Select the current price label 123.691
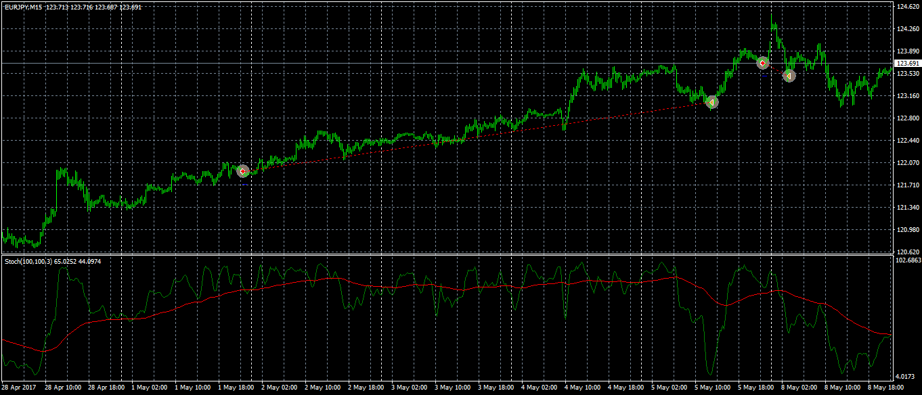The width and height of the screenshot is (922, 395). point(907,63)
